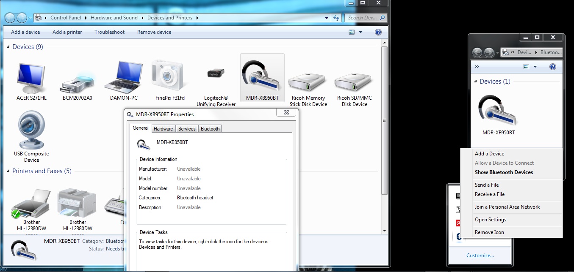Choose Show Bluetooth Devices menu entry

click(x=512, y=172)
